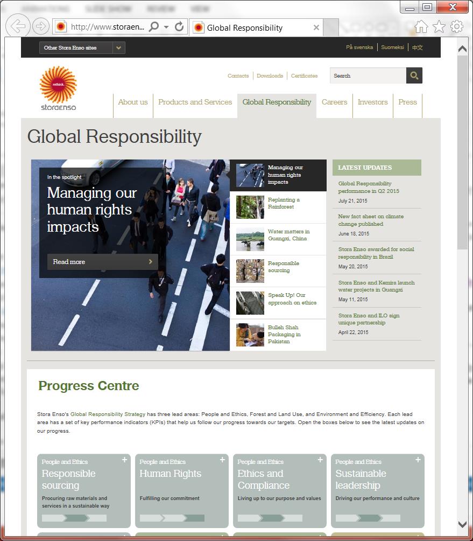Open the About us menu
Image resolution: width=473 pixels, height=541 pixels.
[x=133, y=102]
